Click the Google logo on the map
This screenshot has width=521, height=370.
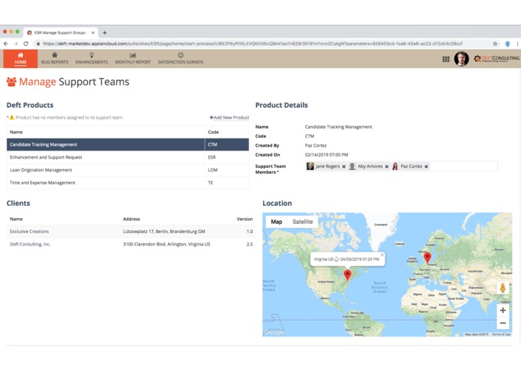pyautogui.click(x=274, y=333)
